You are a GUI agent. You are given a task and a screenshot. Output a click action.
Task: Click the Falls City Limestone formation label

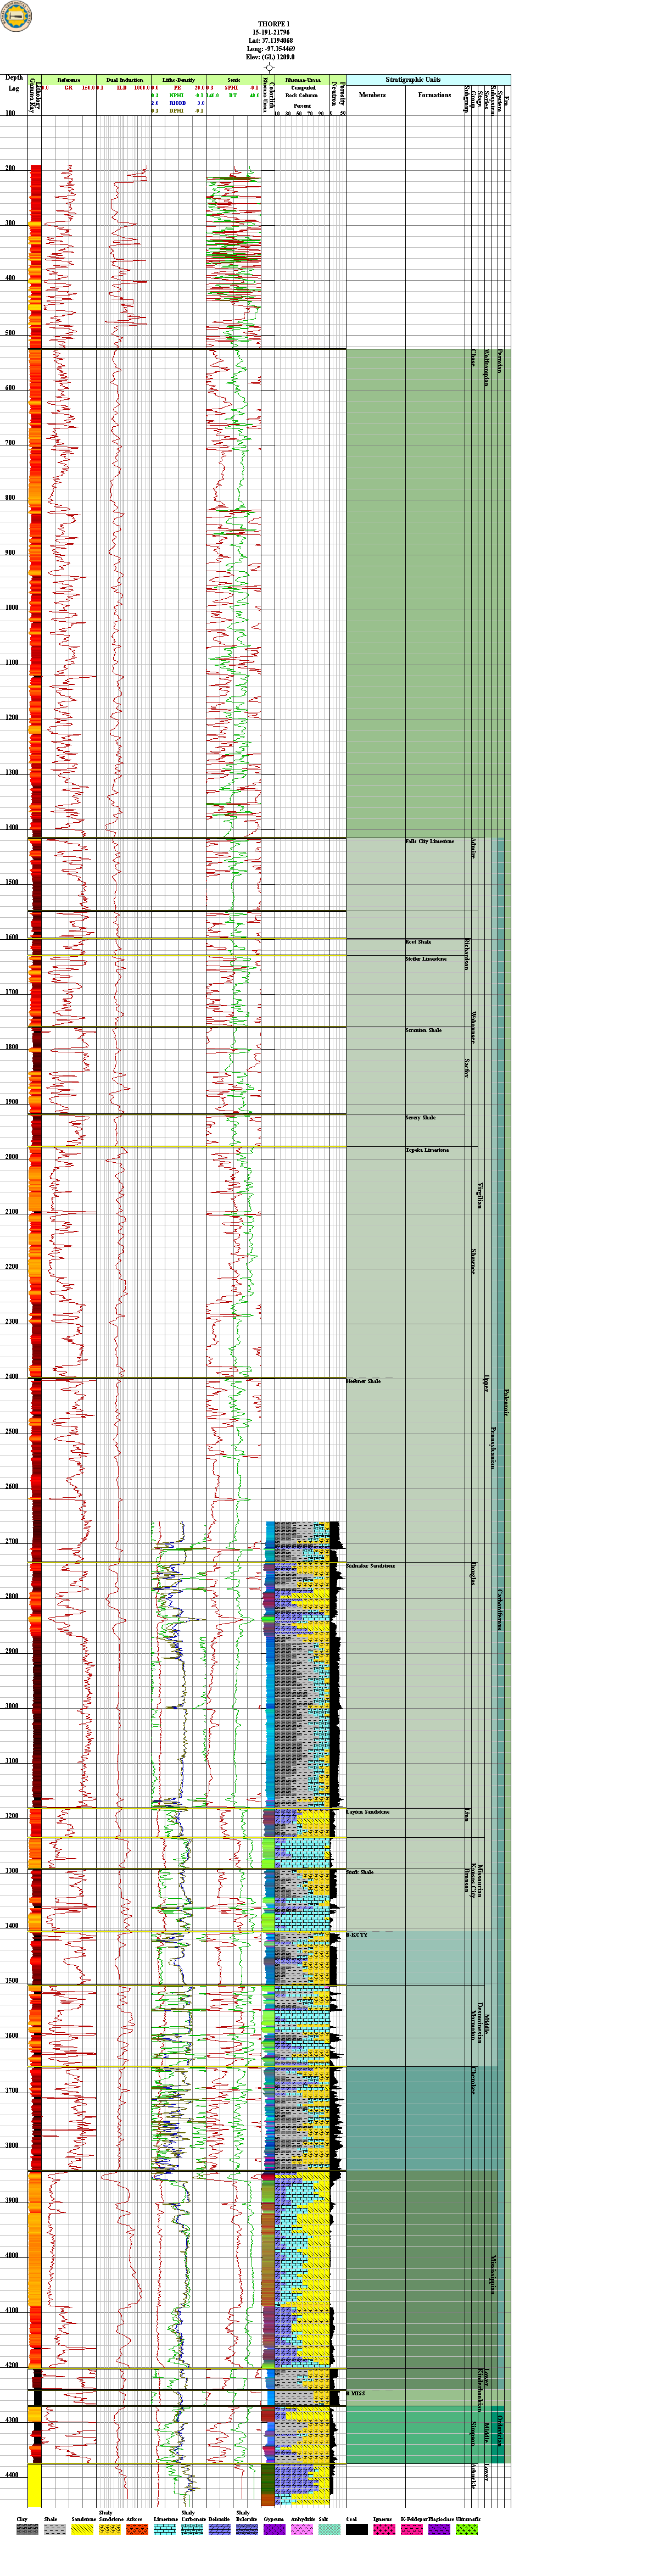(429, 842)
